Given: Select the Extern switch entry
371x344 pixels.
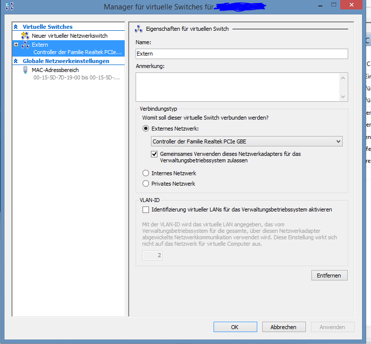Looking at the screenshot, I should pos(69,48).
